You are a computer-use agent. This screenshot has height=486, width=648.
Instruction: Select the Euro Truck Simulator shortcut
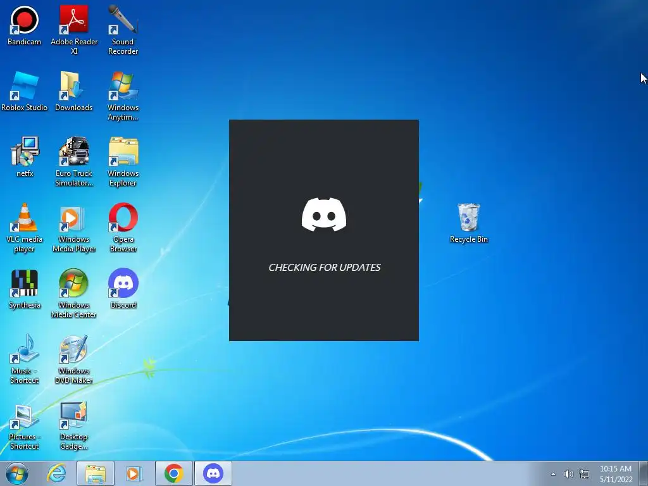pos(74,162)
